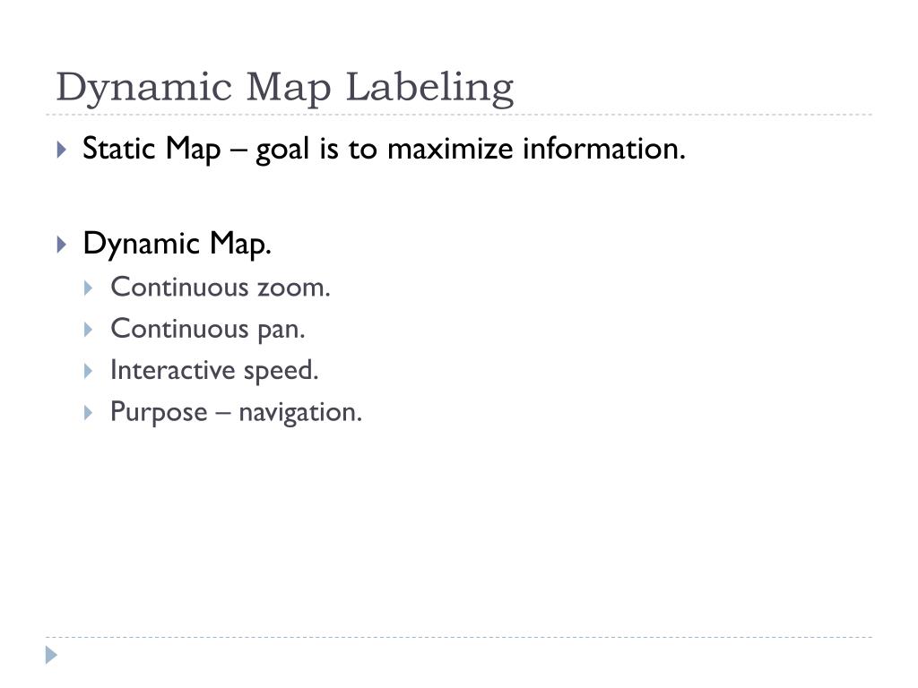Click the dotted line under the title
Screen dimensions: 918x688
[459, 115]
